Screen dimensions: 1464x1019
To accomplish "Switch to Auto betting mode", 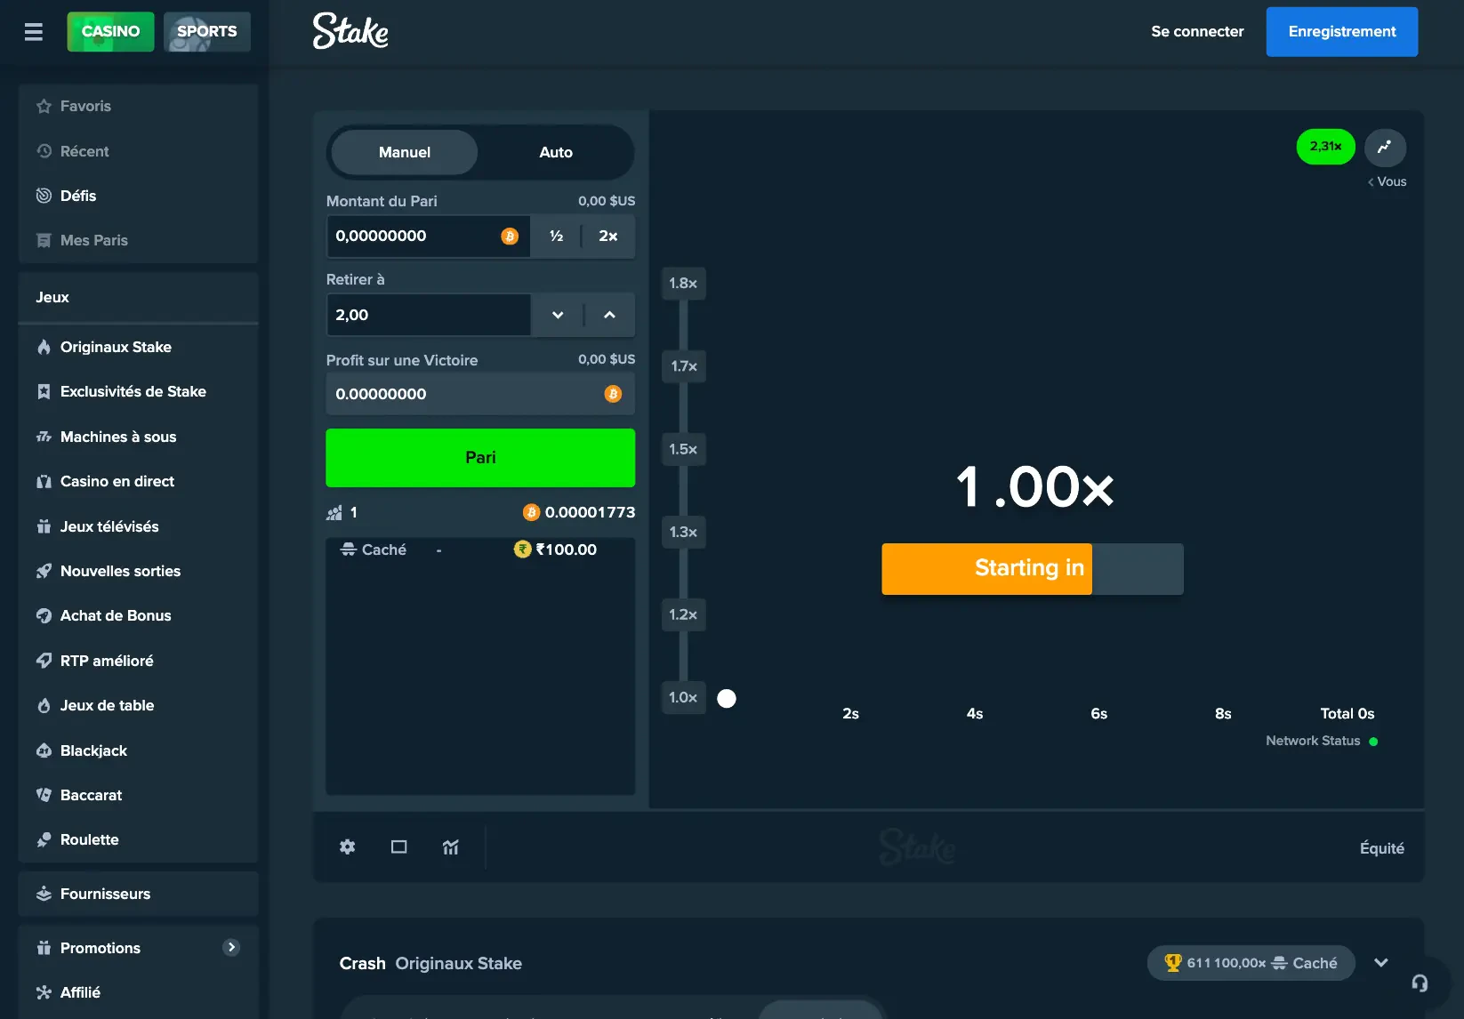I will pos(556,152).
